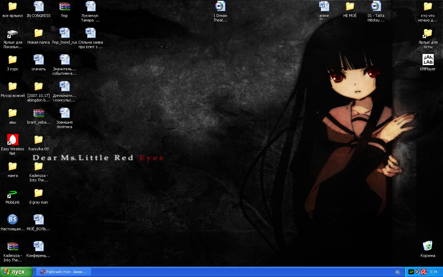Open the 'пуск' Start menu
Image resolution: width=443 pixels, height=277 pixels.
point(16,272)
